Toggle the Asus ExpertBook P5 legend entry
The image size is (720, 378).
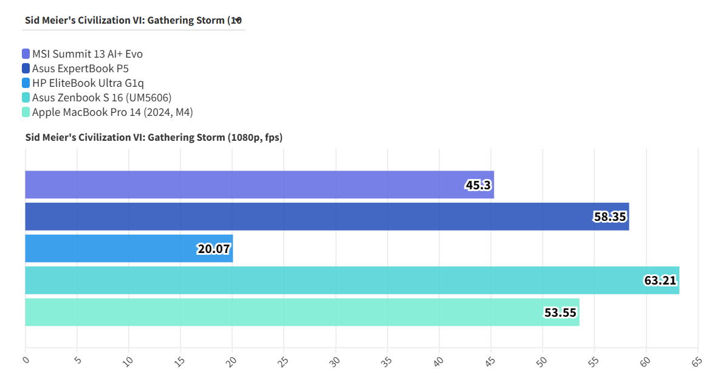(x=80, y=69)
